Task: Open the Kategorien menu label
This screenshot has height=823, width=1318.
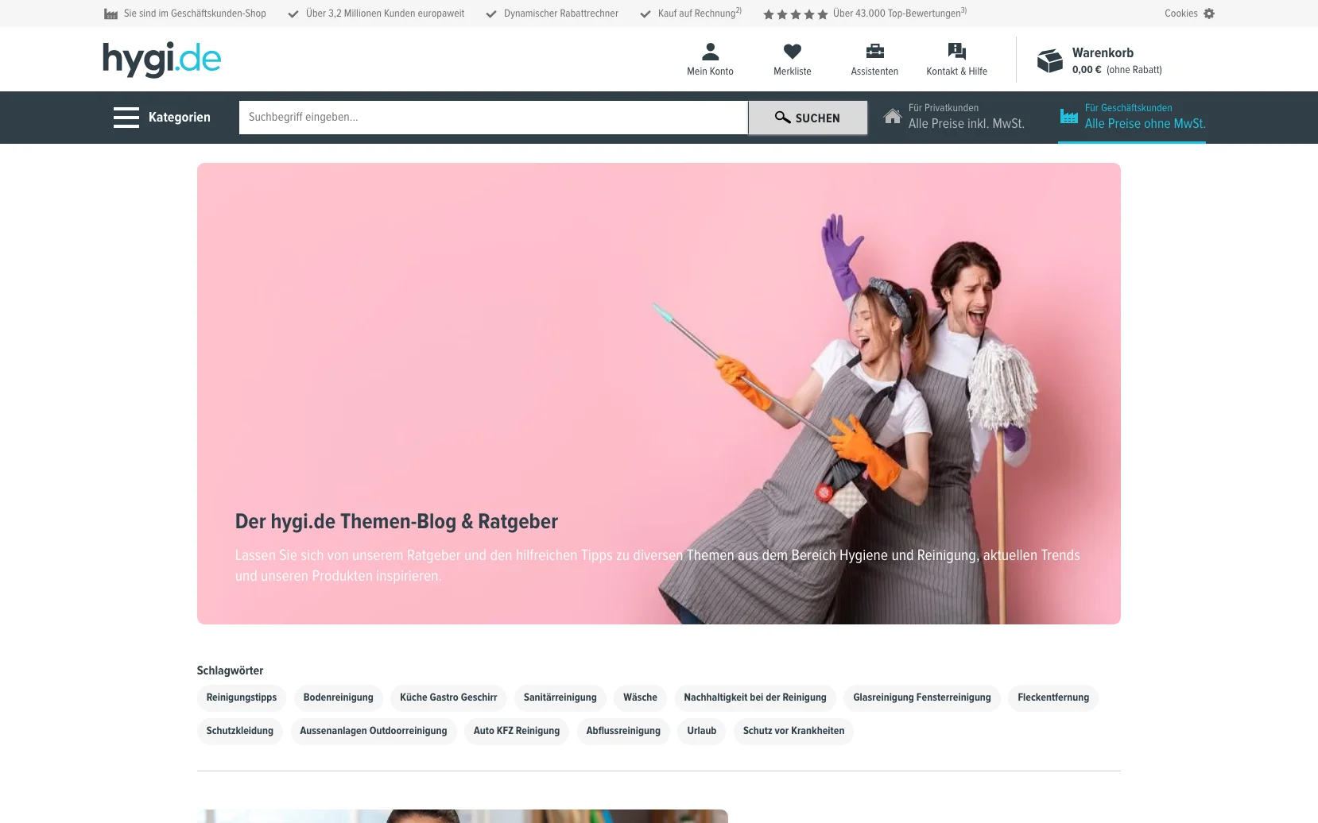Action: 180,118
